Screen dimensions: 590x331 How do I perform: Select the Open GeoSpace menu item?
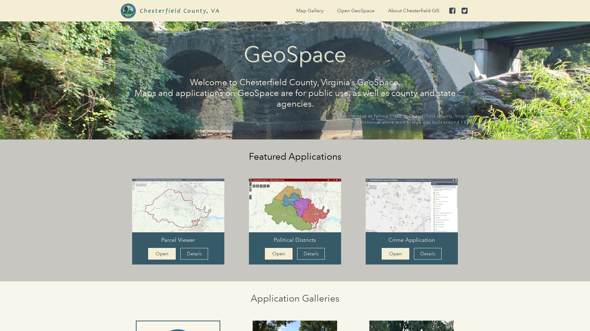point(356,11)
